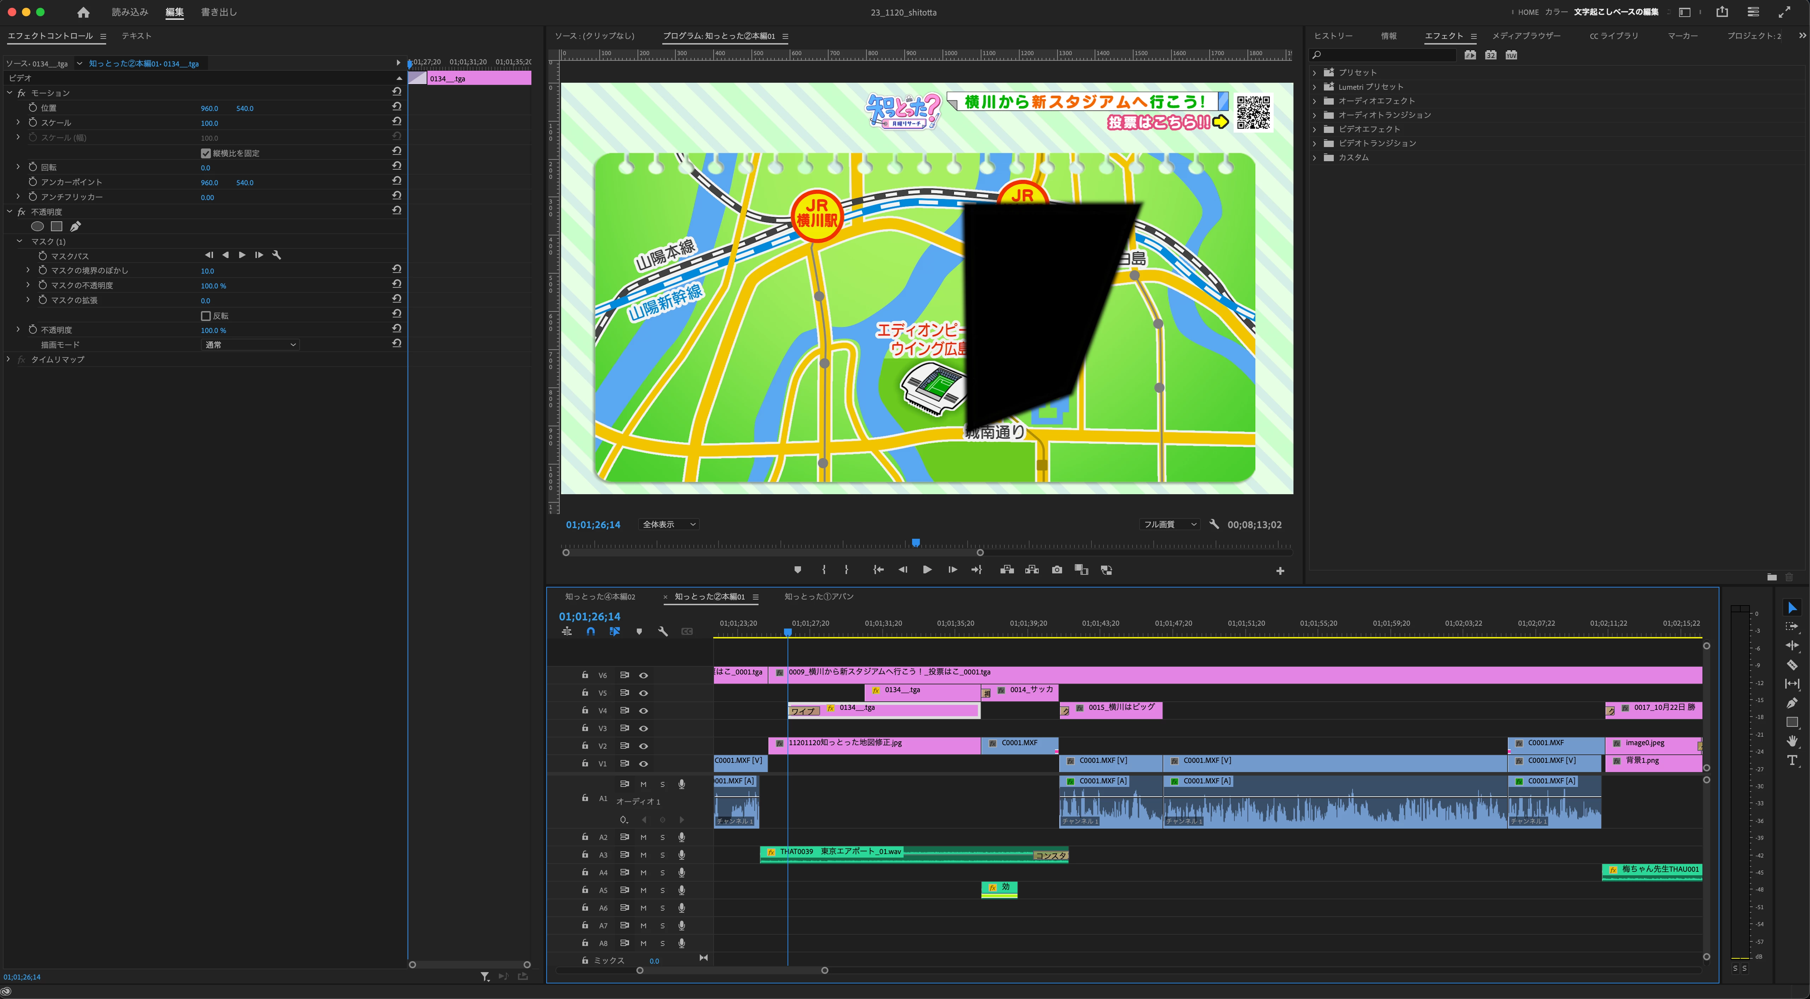This screenshot has width=1810, height=999.
Task: Uncheck 縦横比を固定 uniform scale checkbox
Action: 206,153
